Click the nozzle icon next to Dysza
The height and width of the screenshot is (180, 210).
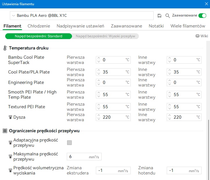click(x=10, y=117)
